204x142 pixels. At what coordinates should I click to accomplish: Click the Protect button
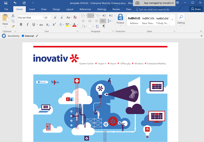tap(120, 20)
